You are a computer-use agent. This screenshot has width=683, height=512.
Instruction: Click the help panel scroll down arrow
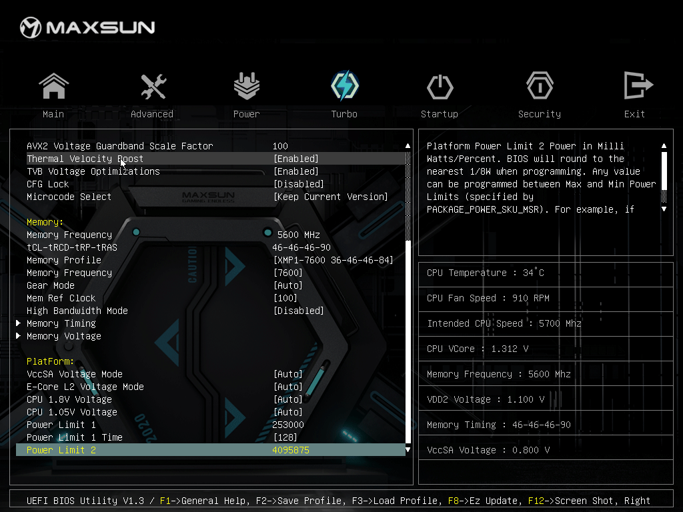pos(664,209)
